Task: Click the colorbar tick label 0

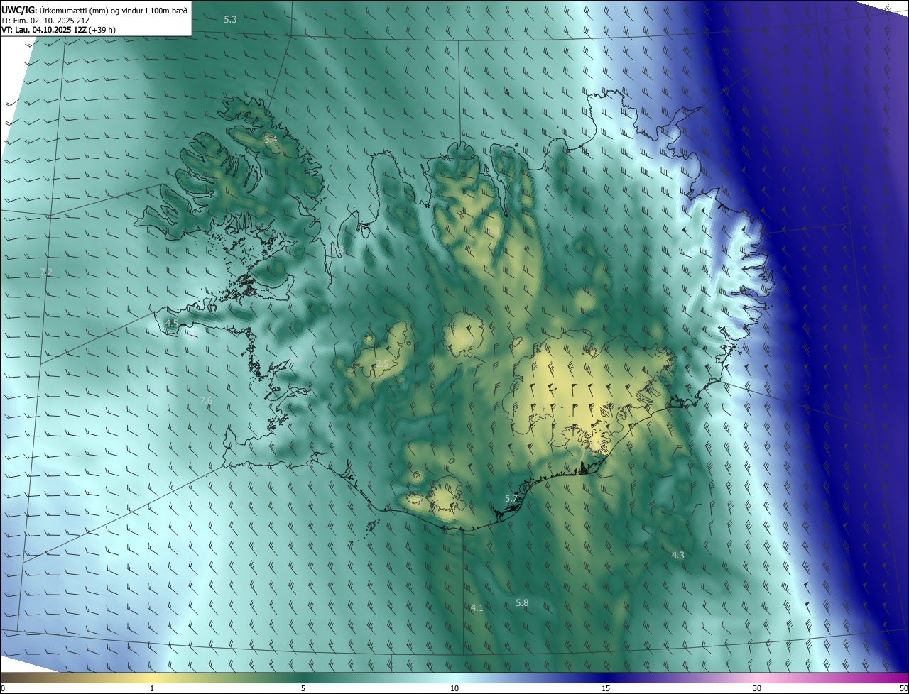Action: (x=3, y=689)
